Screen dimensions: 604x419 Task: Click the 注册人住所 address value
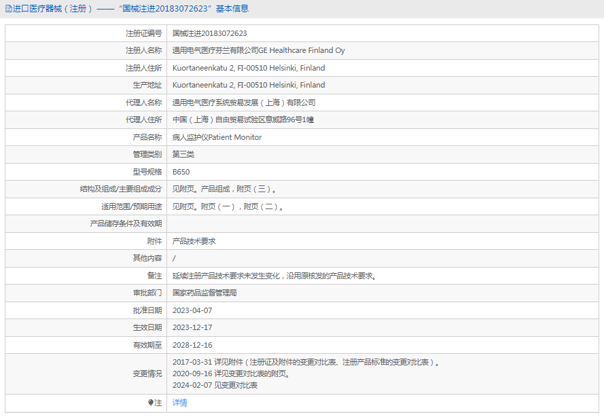(249, 68)
